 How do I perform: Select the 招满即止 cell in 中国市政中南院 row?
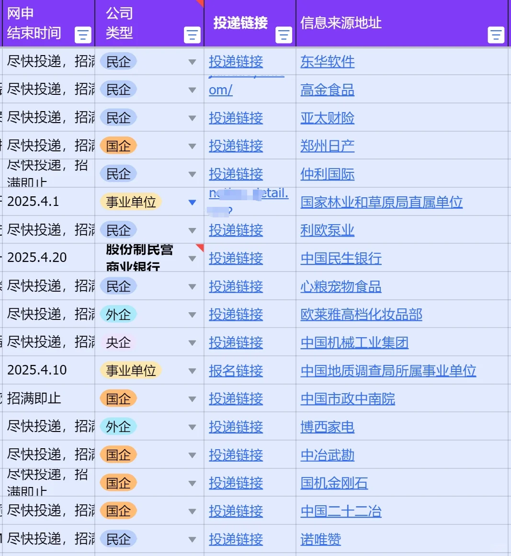point(48,398)
